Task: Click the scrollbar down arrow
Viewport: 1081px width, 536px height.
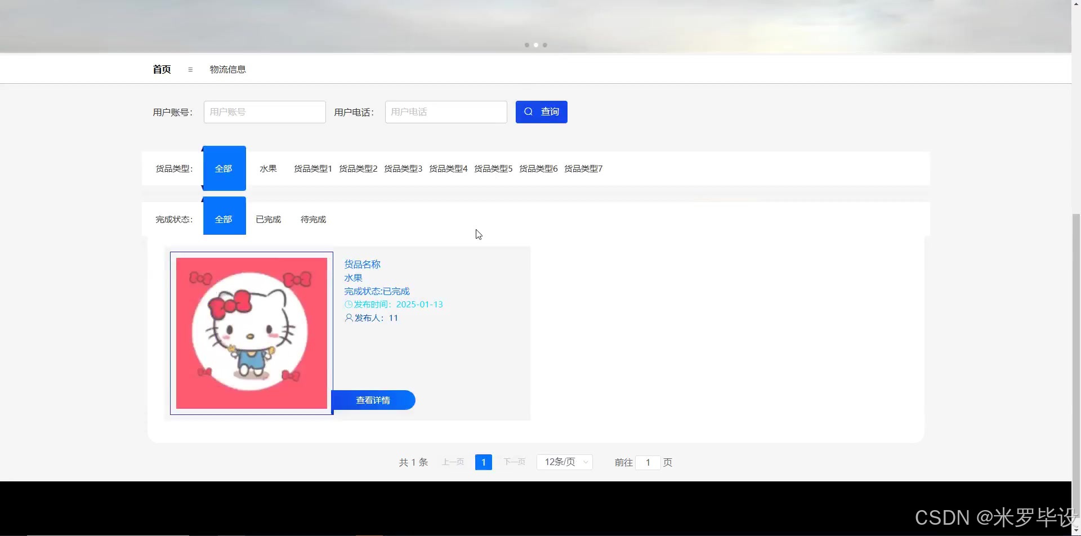Action: point(1076,531)
